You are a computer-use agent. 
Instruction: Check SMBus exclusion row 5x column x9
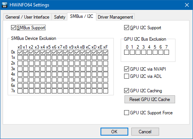[71, 80]
